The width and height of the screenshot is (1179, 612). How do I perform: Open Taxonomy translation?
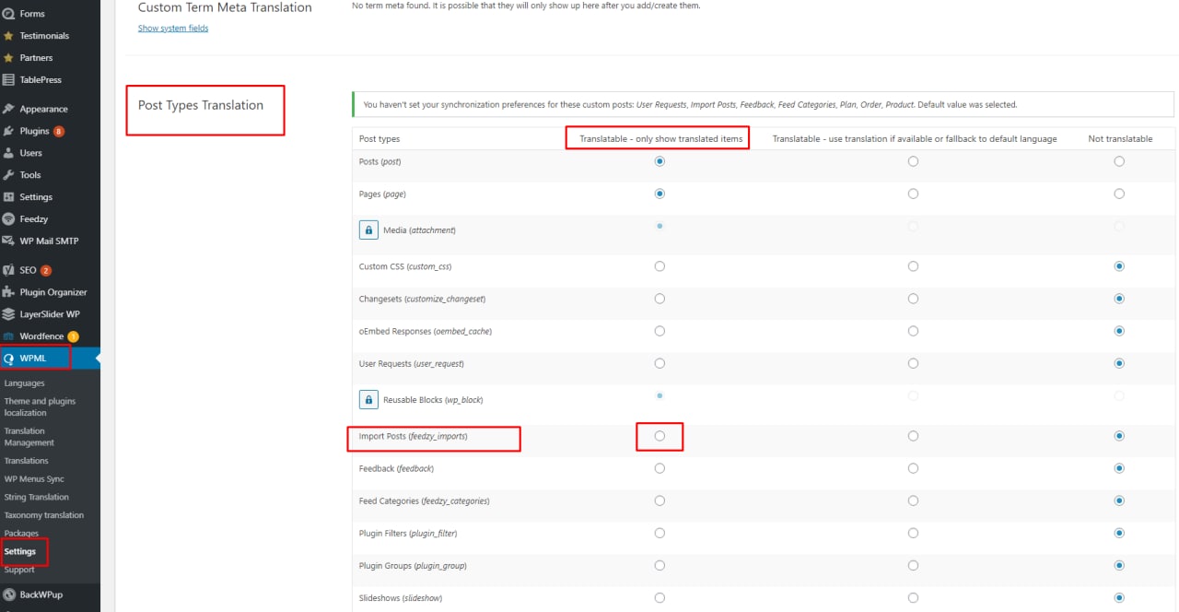point(44,515)
